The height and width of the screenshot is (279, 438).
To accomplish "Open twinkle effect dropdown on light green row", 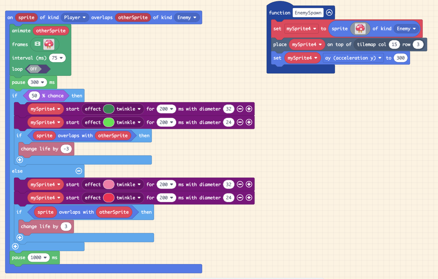I will click(x=128, y=122).
